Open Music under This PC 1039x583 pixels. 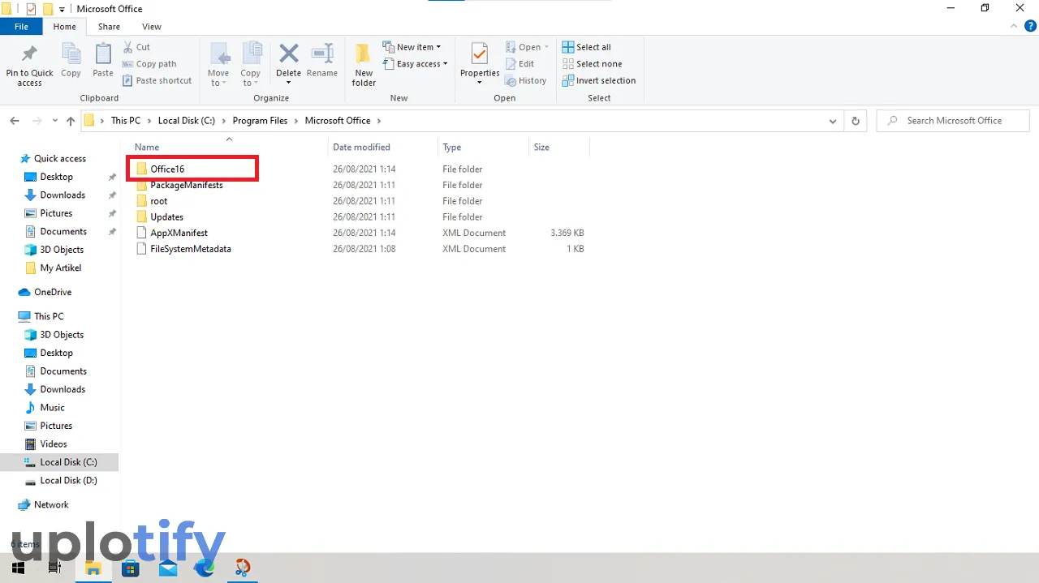pyautogui.click(x=52, y=408)
